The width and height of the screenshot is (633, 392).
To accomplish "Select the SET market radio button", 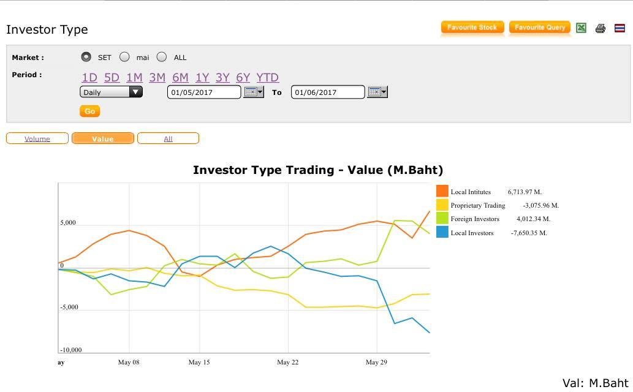I will pyautogui.click(x=86, y=57).
